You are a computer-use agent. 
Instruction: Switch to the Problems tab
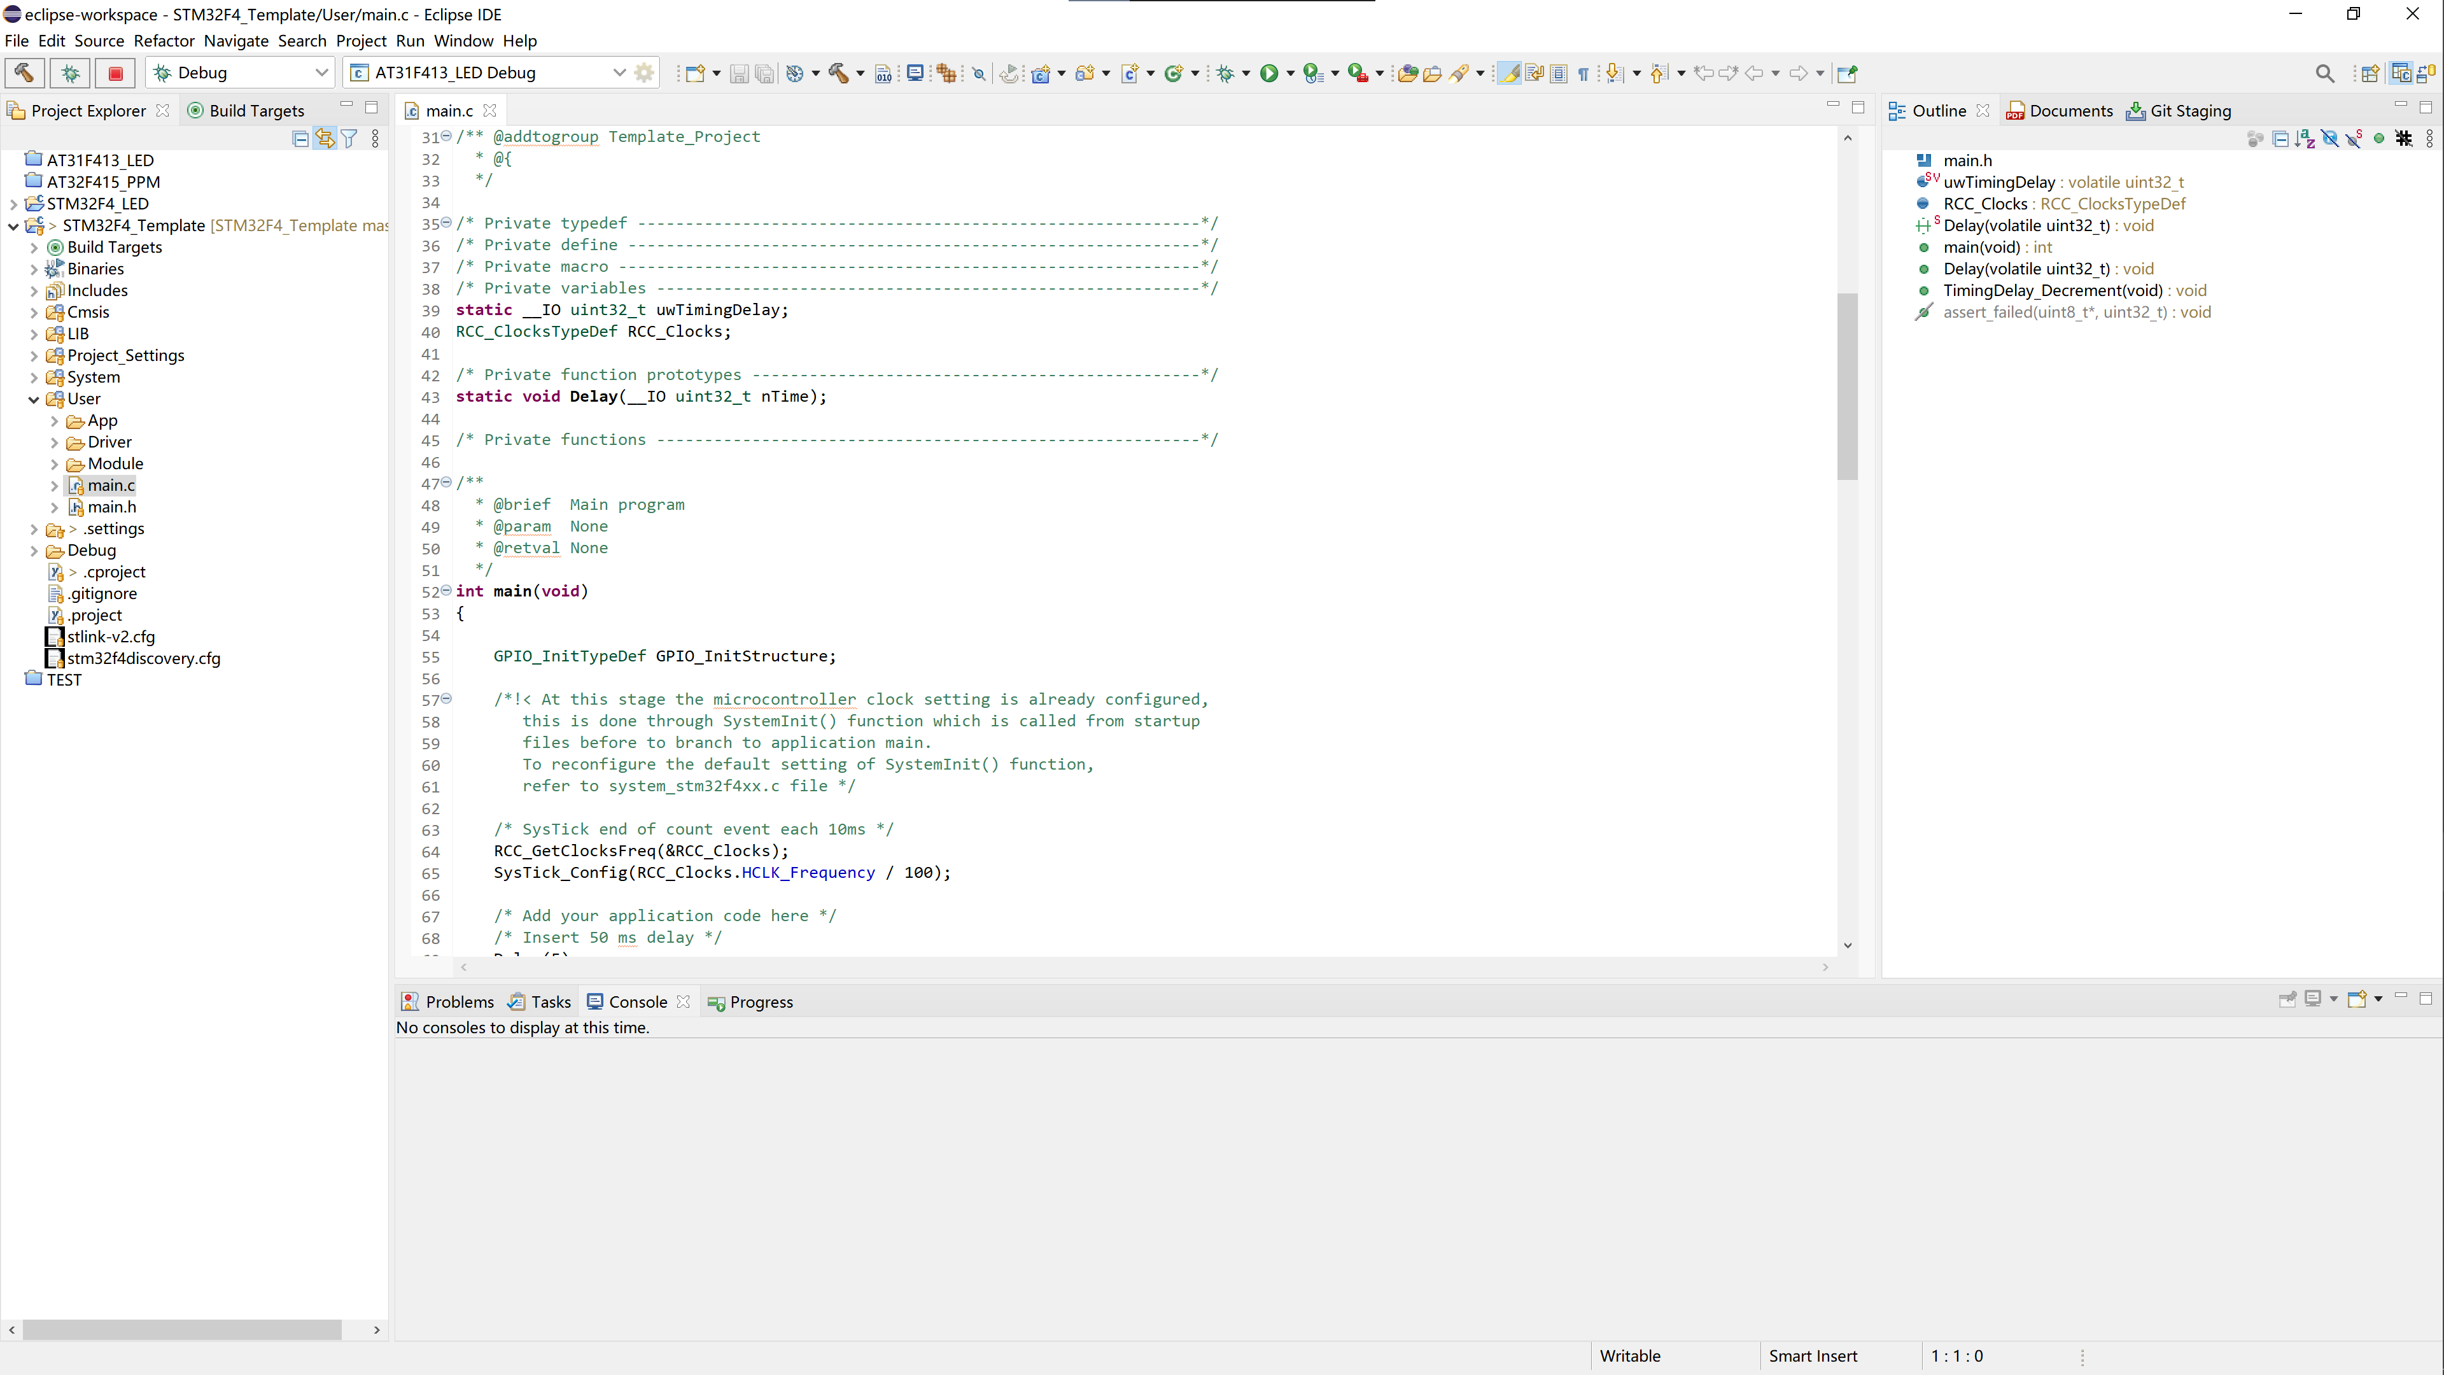[x=449, y=1002]
